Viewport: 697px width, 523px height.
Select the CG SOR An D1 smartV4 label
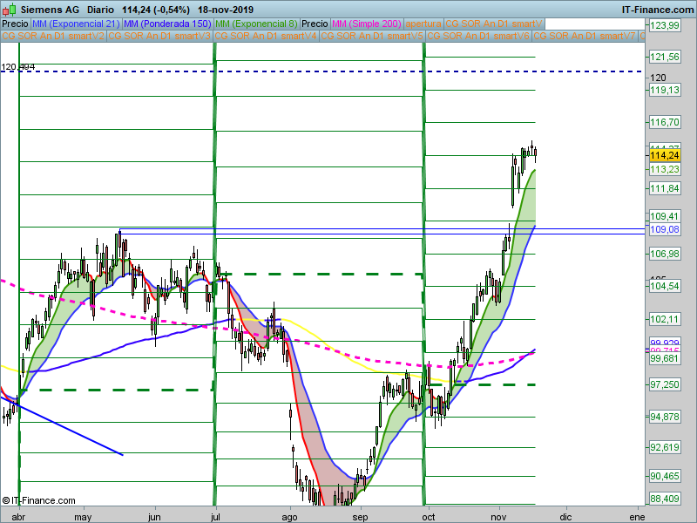(266, 37)
